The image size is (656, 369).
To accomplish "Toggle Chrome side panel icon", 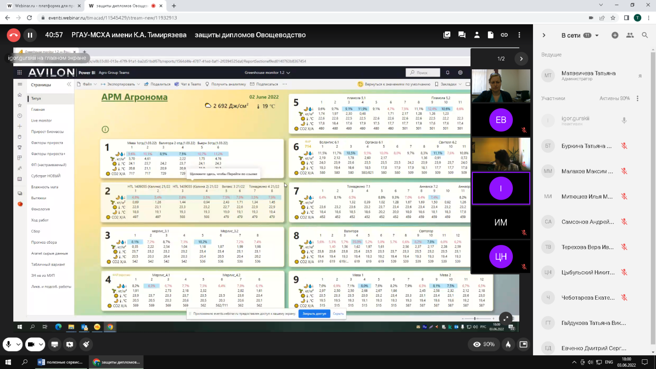I will coord(627,18).
